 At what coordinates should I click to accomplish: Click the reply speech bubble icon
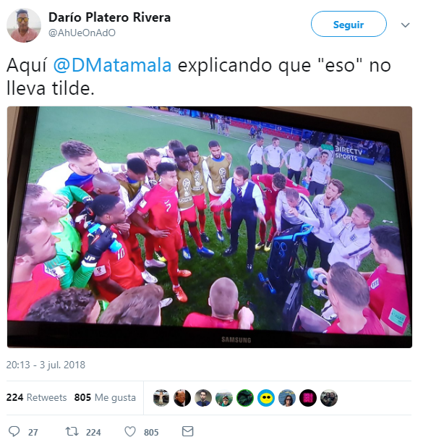pyautogui.click(x=14, y=431)
